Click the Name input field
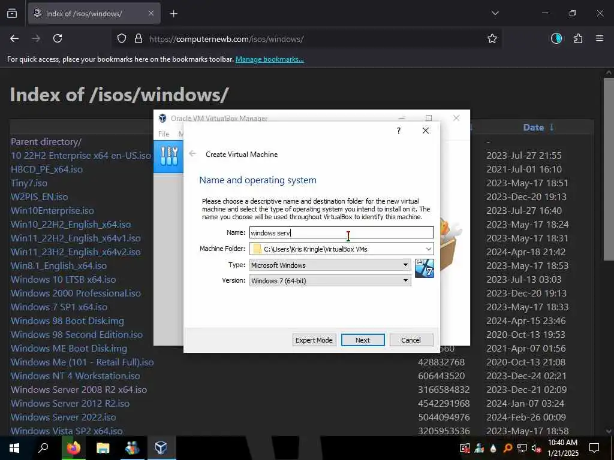614x460 pixels. point(341,233)
